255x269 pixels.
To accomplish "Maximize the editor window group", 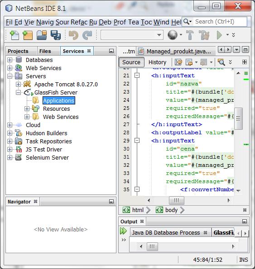I will point(245,50).
